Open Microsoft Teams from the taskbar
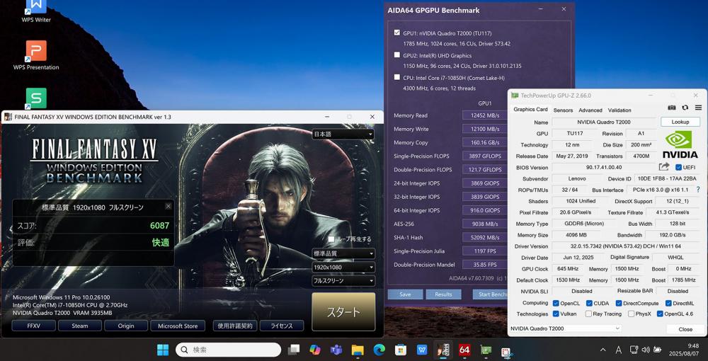 tap(336, 350)
